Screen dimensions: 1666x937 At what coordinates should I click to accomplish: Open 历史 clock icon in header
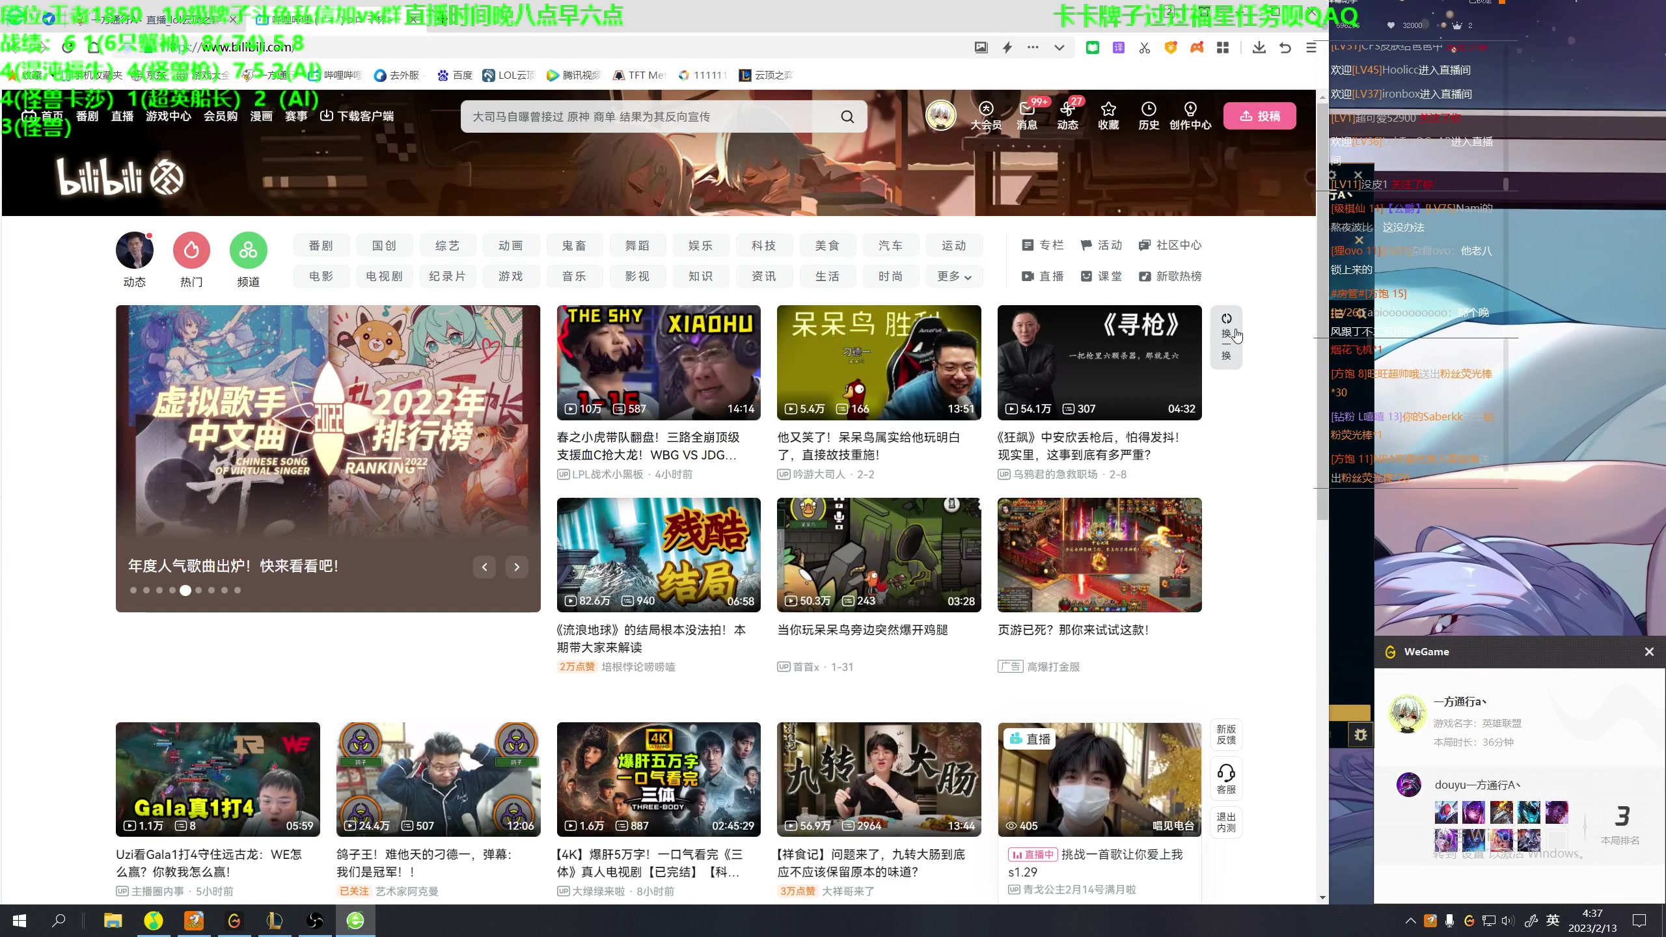click(1149, 116)
